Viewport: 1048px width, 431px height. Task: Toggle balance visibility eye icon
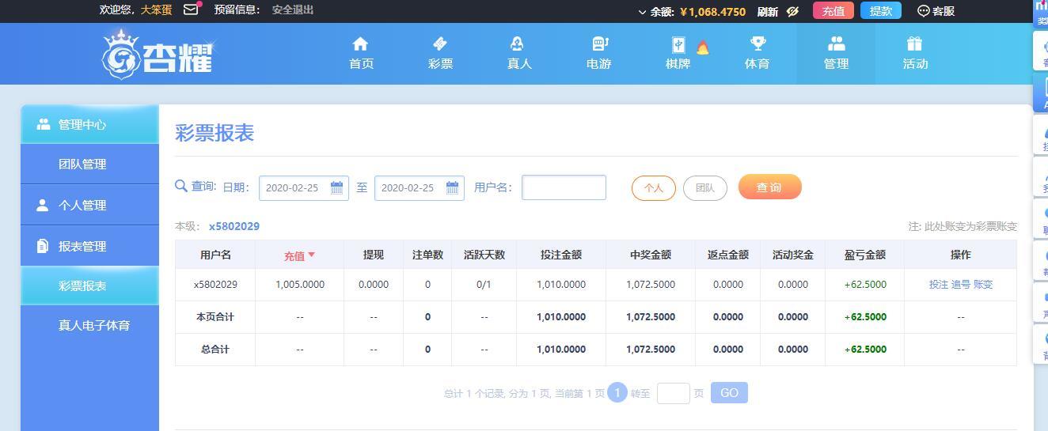793,11
